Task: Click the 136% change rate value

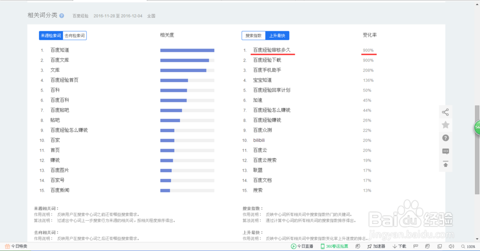Action: (x=368, y=80)
